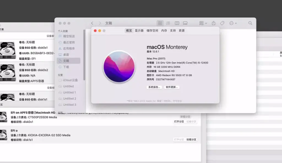This screenshot has height=163, width=282.
Task: Select 下载 in Finder sidebar
Action: [66, 67]
